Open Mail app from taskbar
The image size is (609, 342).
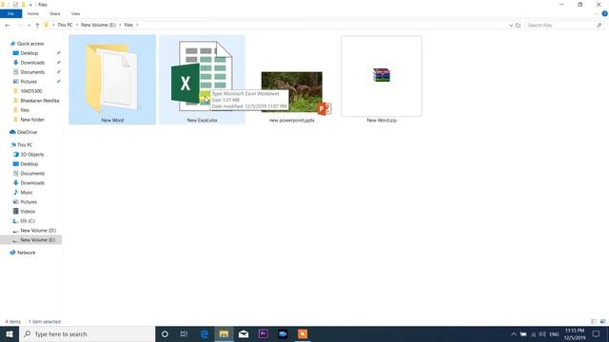pyautogui.click(x=244, y=333)
